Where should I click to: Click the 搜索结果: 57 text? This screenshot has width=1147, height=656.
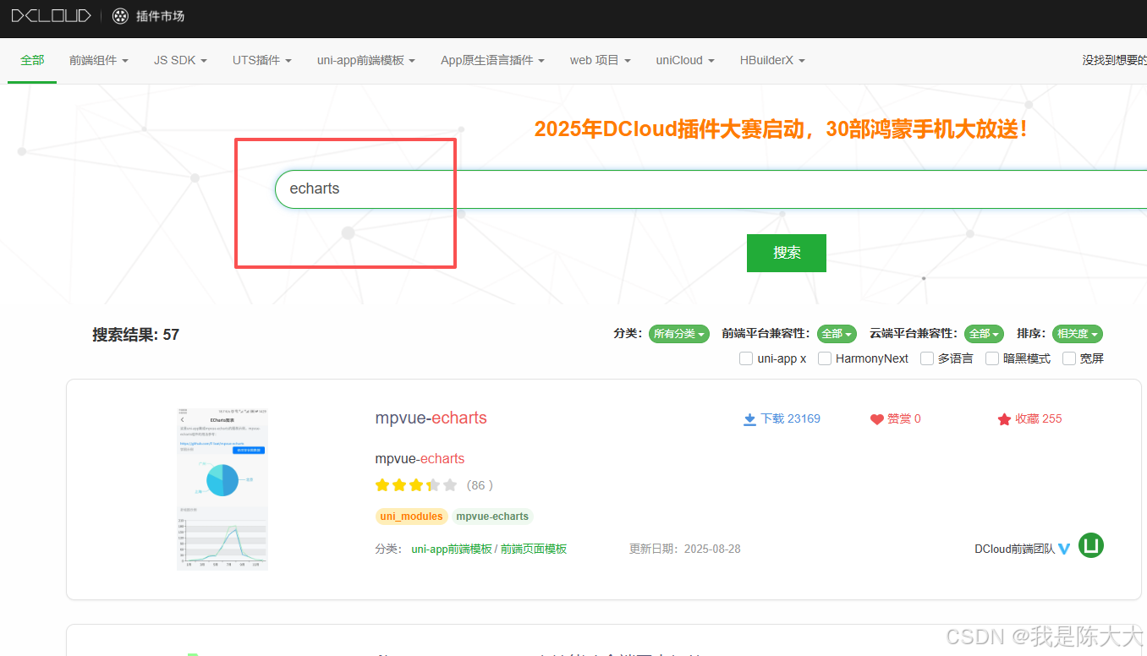click(135, 335)
